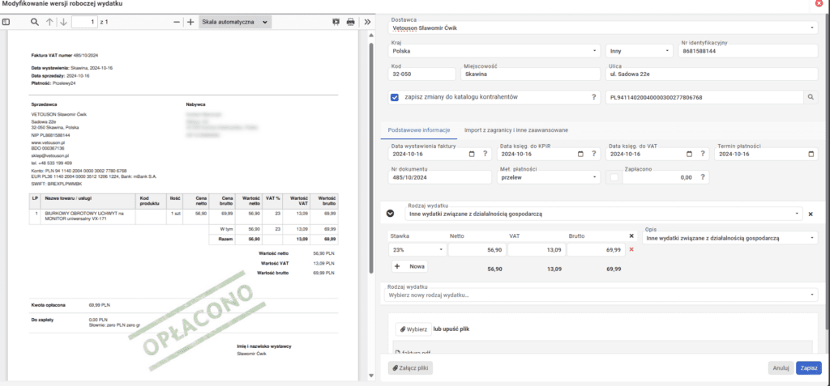Select the Podstawowe informacje tab

[418, 129]
